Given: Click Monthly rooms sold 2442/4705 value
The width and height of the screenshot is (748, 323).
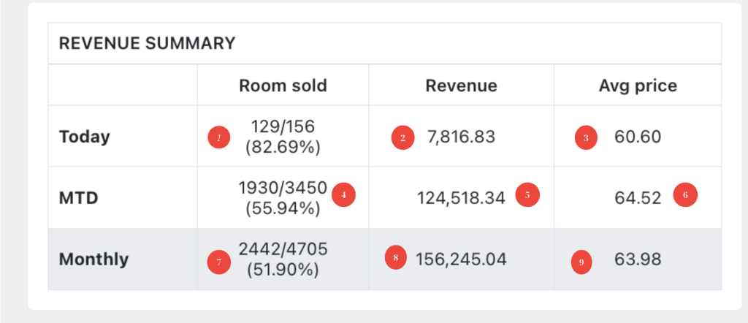Looking at the screenshot, I should pyautogui.click(x=283, y=250).
